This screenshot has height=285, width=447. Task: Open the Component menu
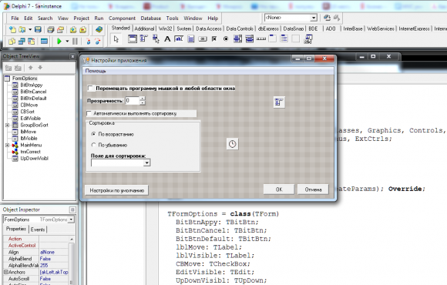122,18
